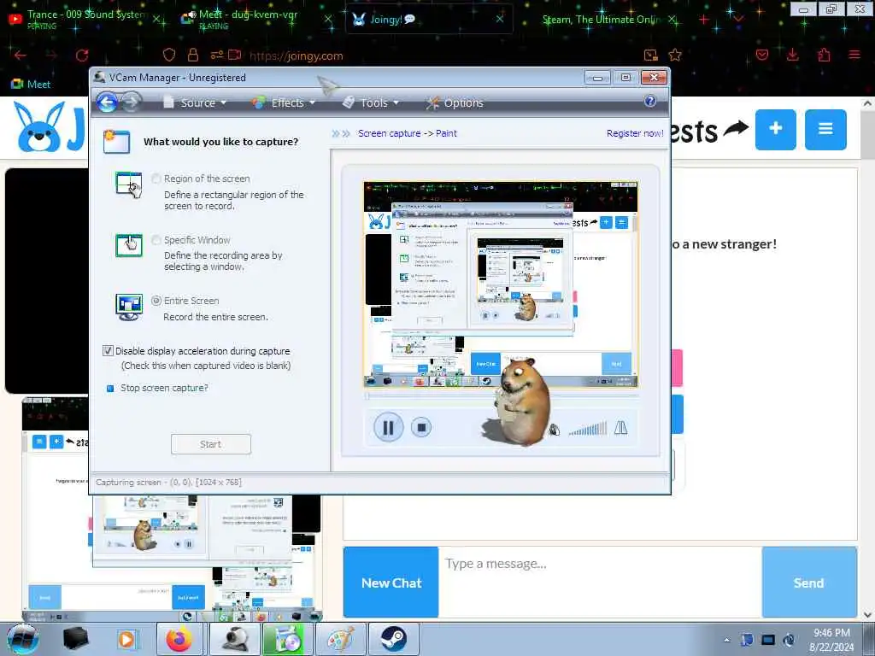Switch to Joingy browser tab

[x=429, y=20]
